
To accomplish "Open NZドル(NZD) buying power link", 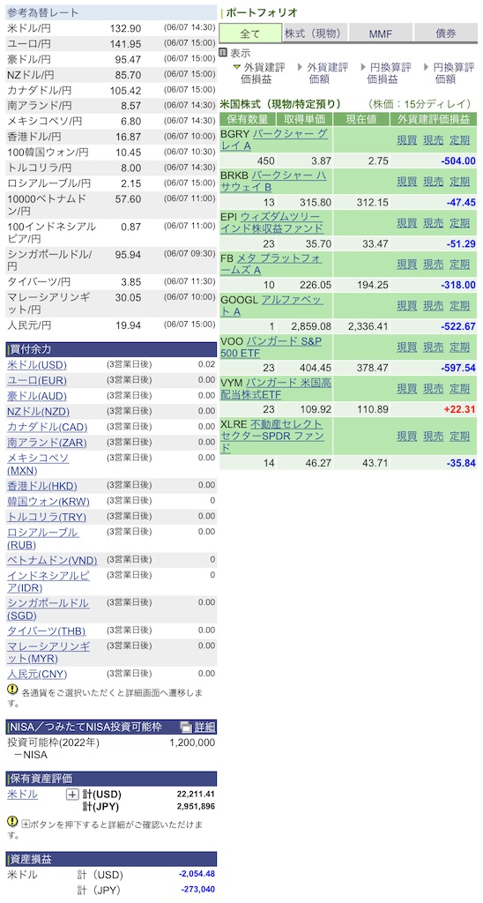I will [38, 411].
